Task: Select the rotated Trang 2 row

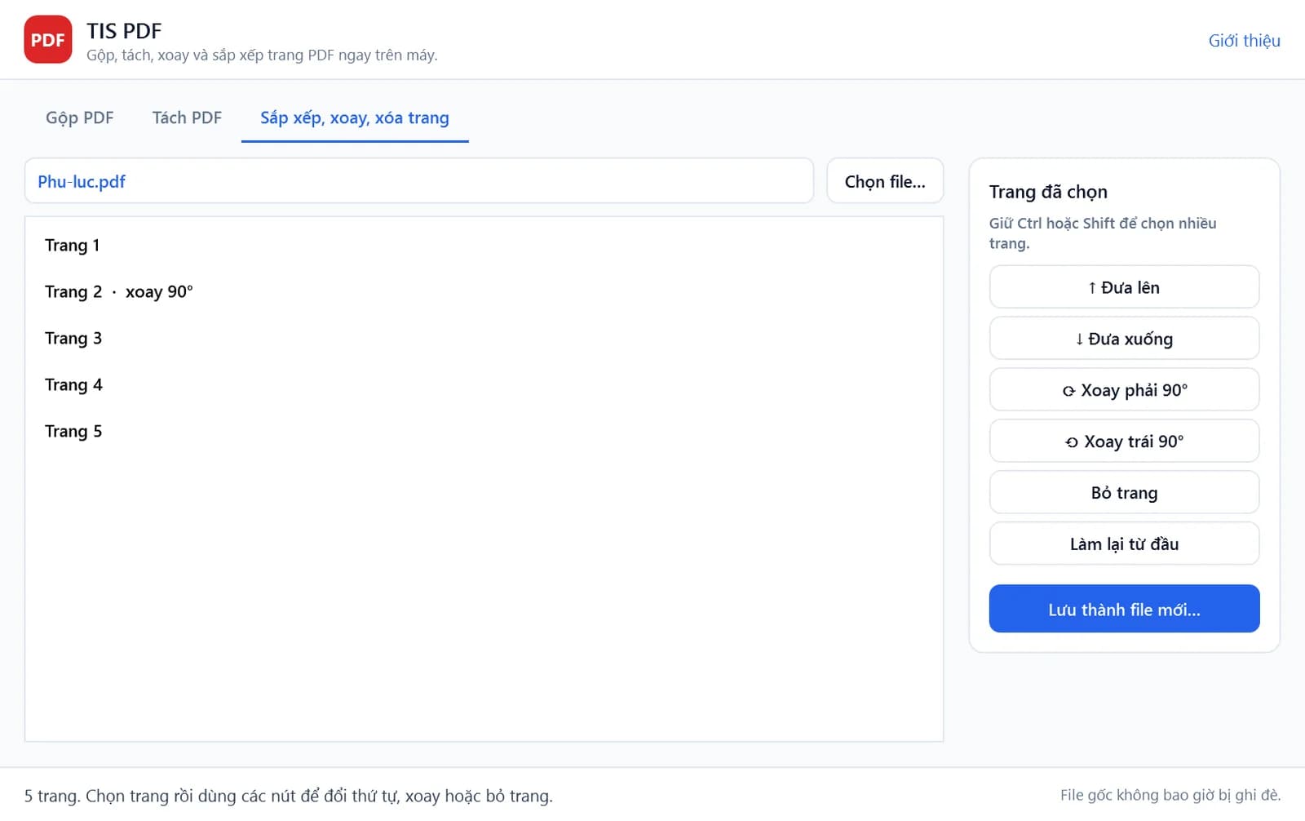Action: tap(484, 292)
